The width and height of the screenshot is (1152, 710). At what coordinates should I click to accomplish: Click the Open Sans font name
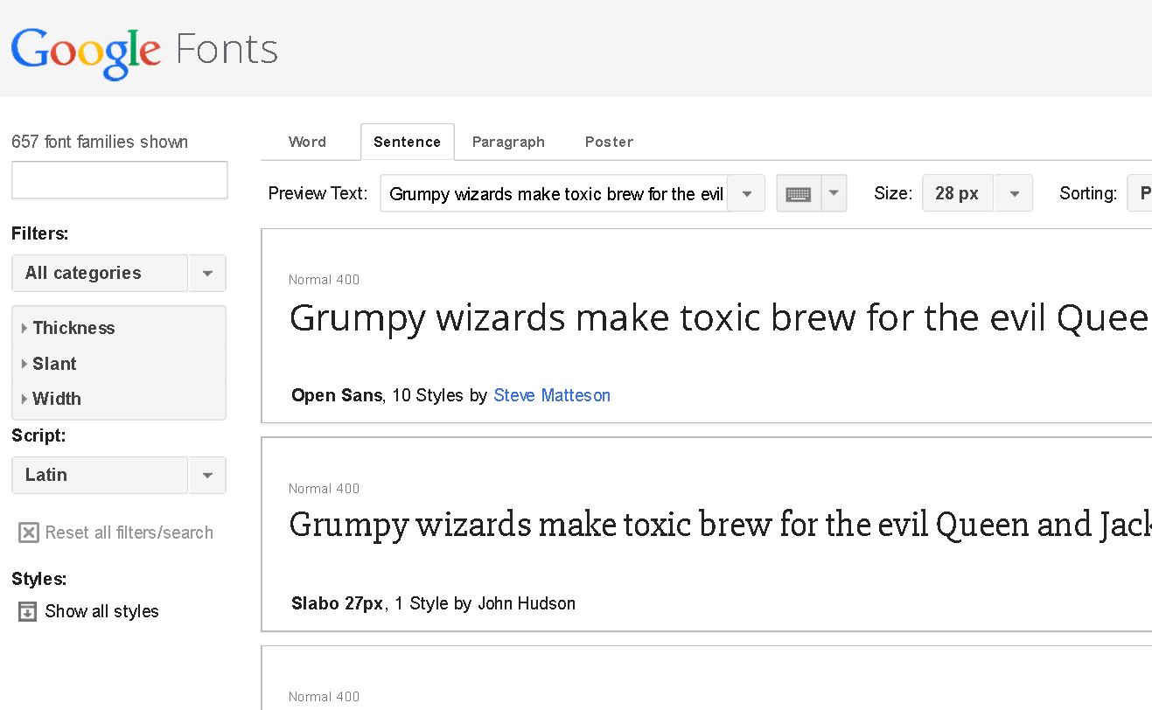click(337, 395)
